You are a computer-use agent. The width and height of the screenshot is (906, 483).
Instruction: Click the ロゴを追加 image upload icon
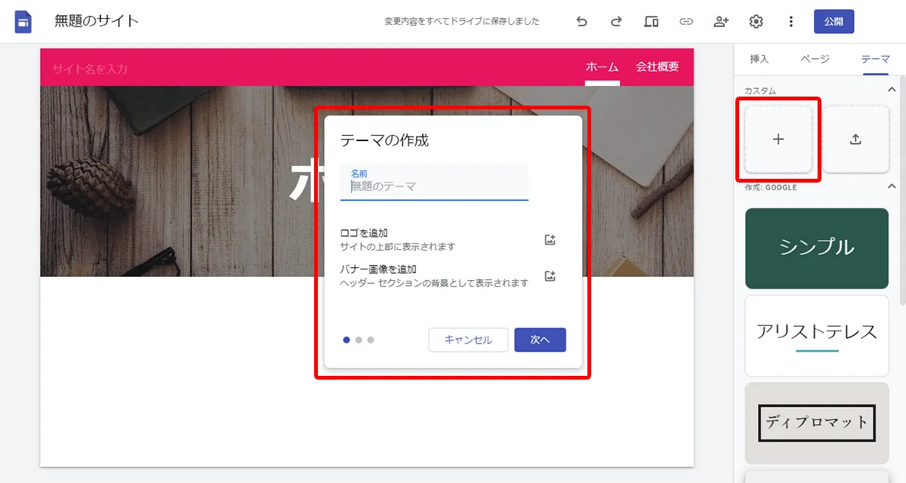550,239
